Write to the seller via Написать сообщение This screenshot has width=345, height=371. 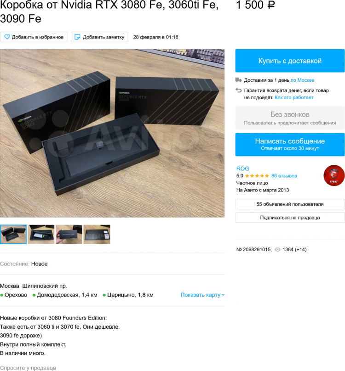(290, 144)
